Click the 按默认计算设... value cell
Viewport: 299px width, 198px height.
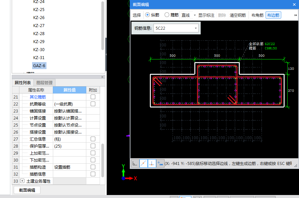point(70,118)
